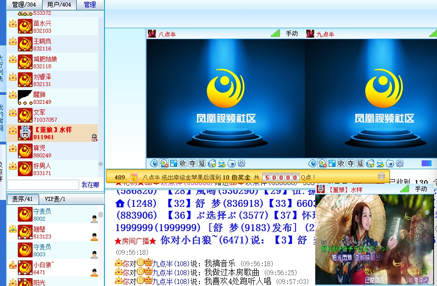437x286 pixels.
Task: Take a snapshot with the camera icon under 八点半 video
Action: point(232,163)
